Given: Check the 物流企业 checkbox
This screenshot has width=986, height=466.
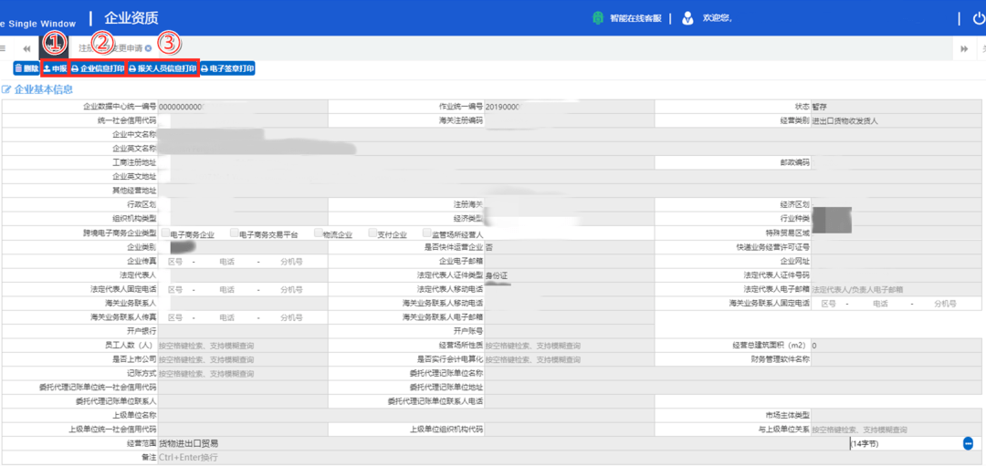Looking at the screenshot, I should tap(318, 233).
